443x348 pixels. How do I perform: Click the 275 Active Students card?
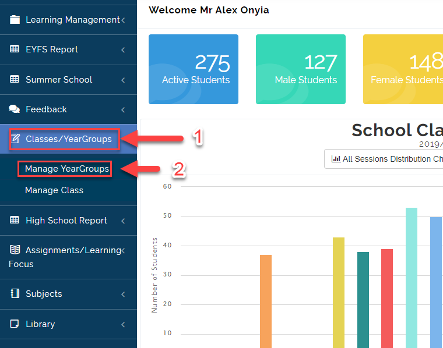[x=194, y=69]
